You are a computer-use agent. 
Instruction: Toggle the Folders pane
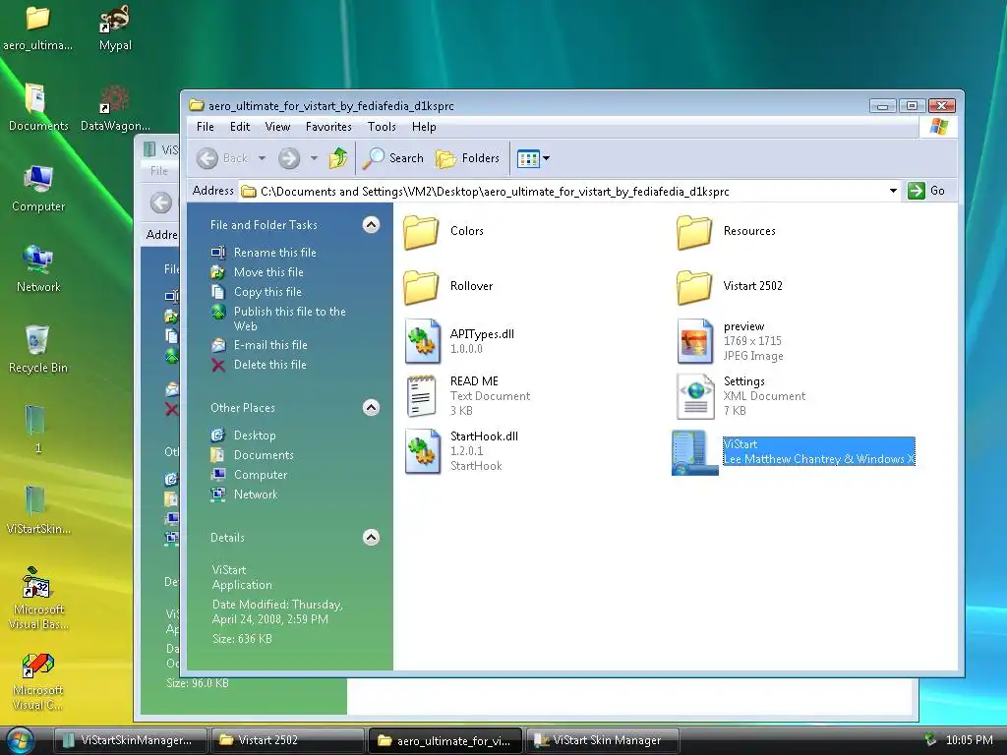coord(467,158)
